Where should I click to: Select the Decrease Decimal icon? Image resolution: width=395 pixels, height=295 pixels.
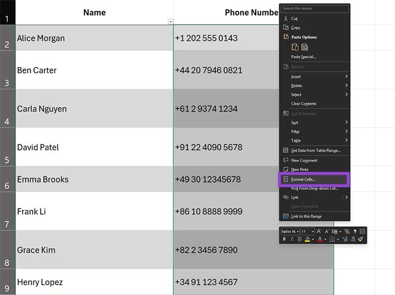coord(352,240)
